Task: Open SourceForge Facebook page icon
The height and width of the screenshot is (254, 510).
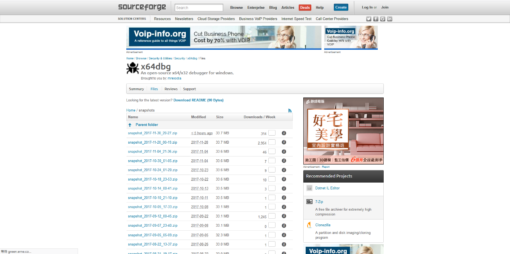Action: click(376, 19)
